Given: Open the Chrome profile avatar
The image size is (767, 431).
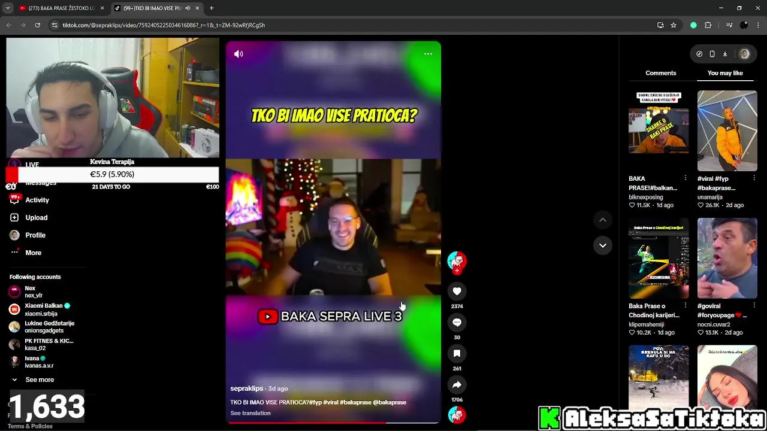Looking at the screenshot, I should coord(744,25).
